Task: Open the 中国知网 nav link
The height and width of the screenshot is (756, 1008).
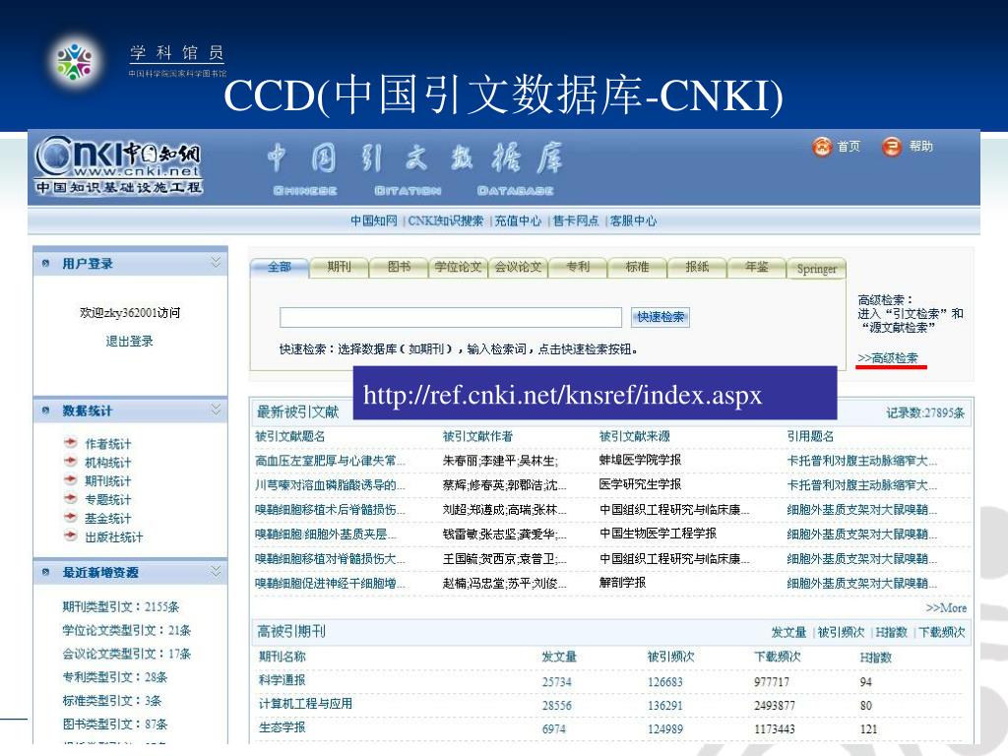Action: tap(374, 220)
